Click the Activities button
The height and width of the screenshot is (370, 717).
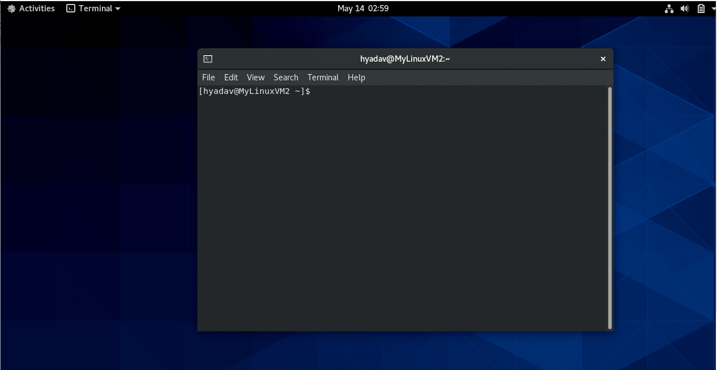coord(37,8)
